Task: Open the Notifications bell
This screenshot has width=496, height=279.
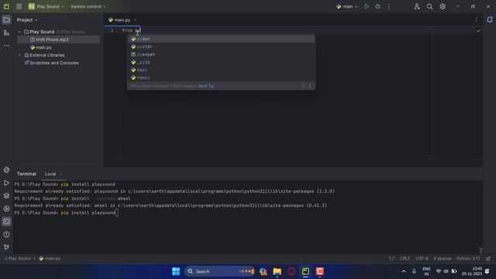Action: [490, 19]
